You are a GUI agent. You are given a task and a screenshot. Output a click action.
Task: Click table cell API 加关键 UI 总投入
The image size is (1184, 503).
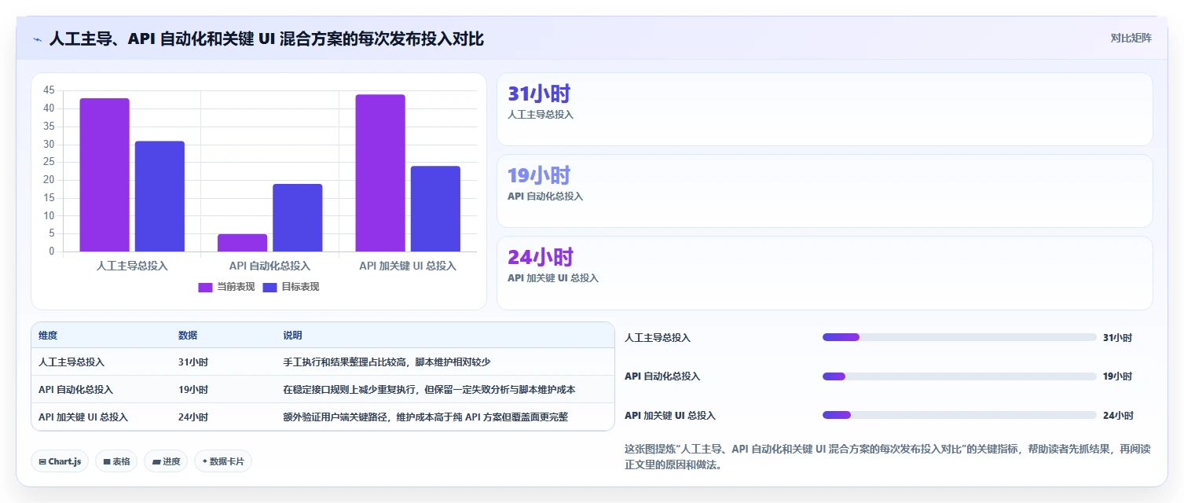click(x=83, y=417)
